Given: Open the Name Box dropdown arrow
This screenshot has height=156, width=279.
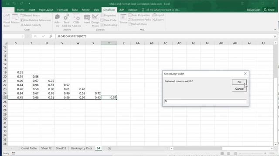Looking at the screenshot, I should coord(23,36).
